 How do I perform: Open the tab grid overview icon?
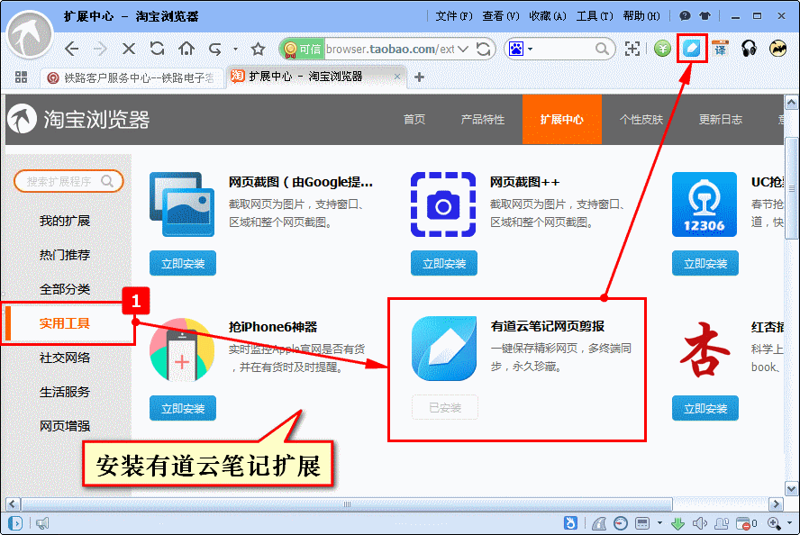tap(21, 77)
